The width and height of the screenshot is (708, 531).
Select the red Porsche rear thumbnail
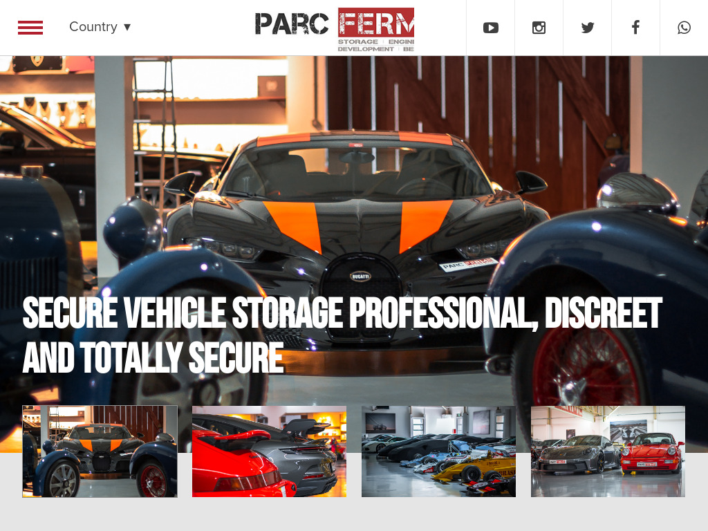[269, 451]
